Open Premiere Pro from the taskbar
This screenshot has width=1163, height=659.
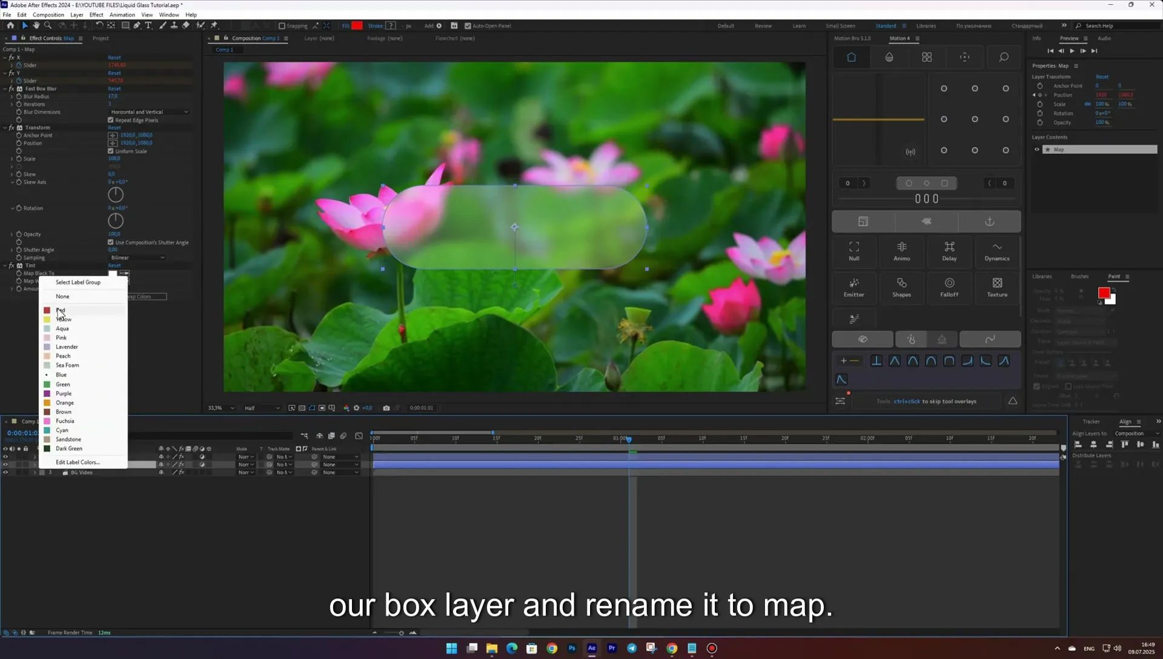[x=612, y=648]
